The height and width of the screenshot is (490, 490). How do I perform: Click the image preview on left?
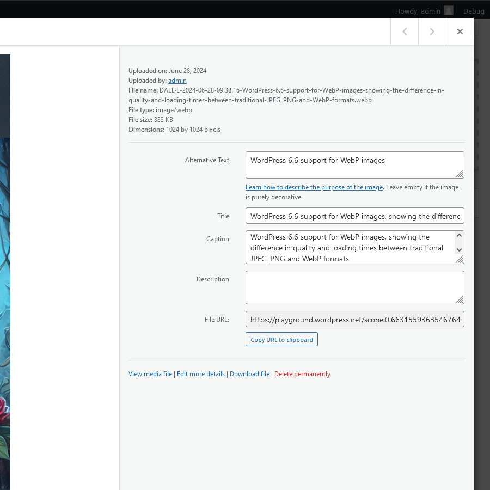(5, 272)
